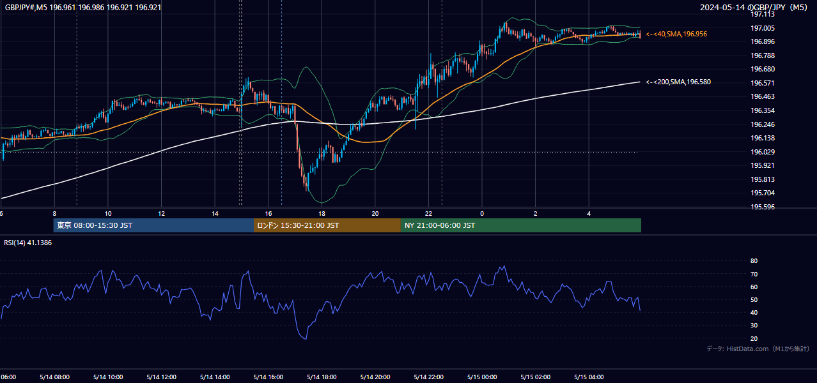Click price axis value 196.788

pyautogui.click(x=763, y=56)
